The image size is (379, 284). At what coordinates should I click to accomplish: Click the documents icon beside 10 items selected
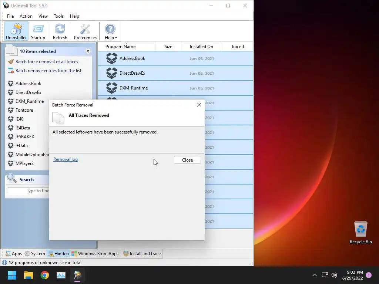[11, 50]
